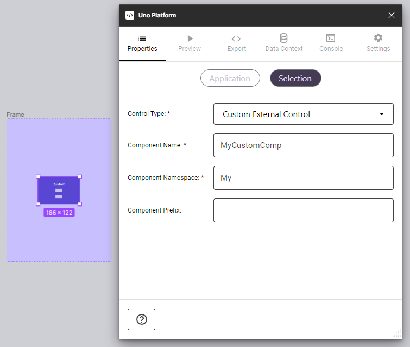This screenshot has height=347, width=410.
Task: Click the Component Name input field
Action: pyautogui.click(x=303, y=145)
